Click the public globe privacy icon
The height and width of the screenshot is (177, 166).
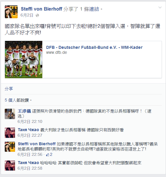[x=37, y=15]
